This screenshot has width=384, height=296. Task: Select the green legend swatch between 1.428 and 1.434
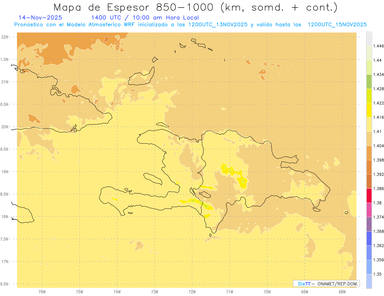[369, 81]
